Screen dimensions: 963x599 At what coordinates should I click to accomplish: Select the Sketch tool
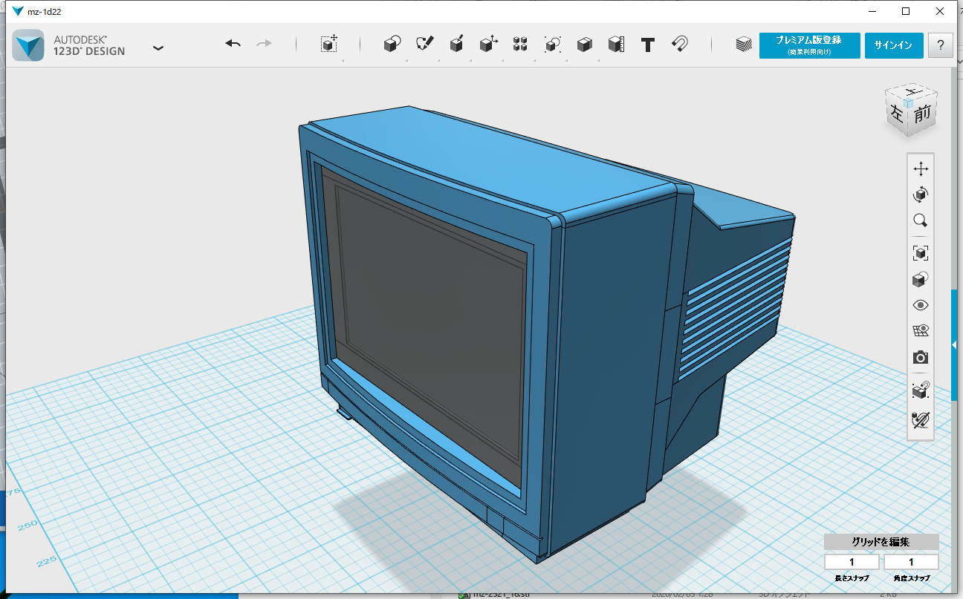pyautogui.click(x=424, y=45)
